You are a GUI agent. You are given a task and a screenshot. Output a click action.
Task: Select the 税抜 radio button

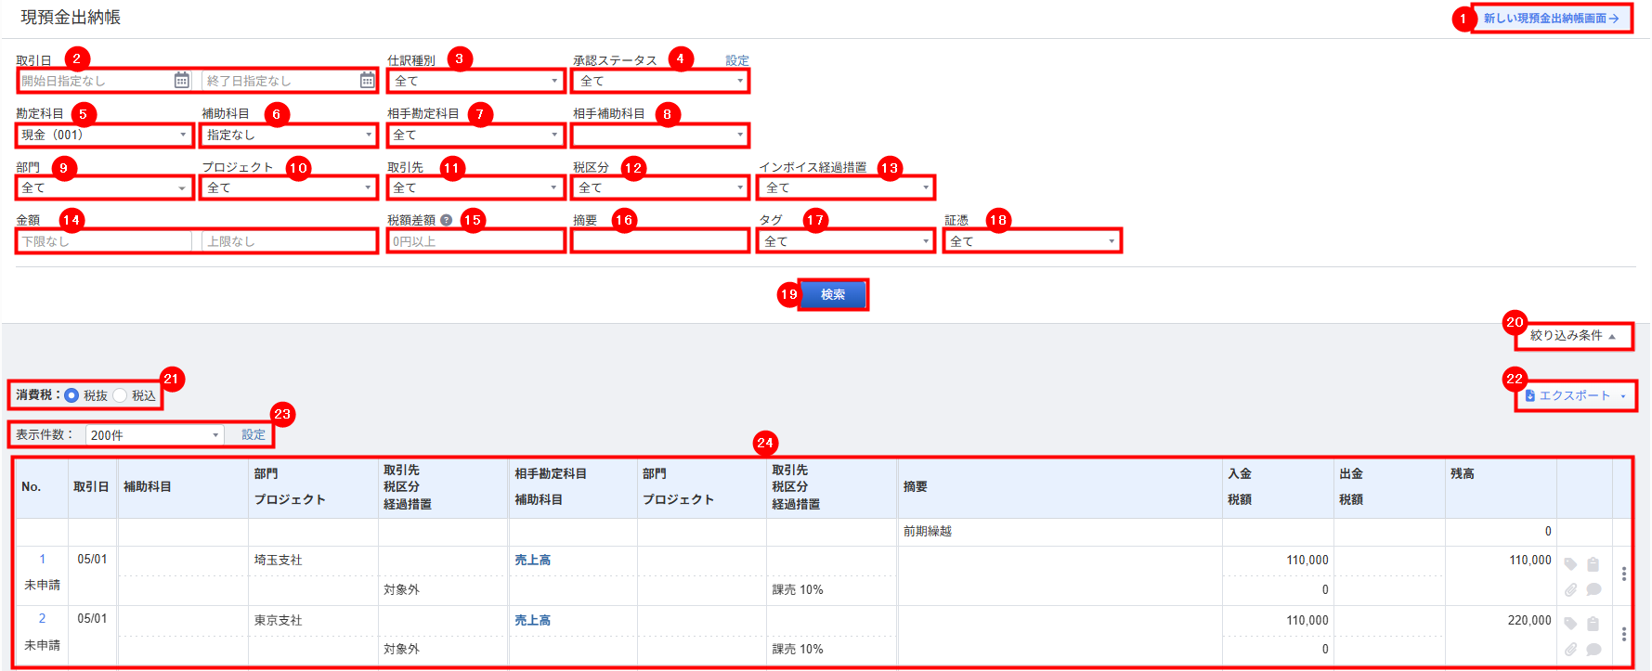[72, 395]
